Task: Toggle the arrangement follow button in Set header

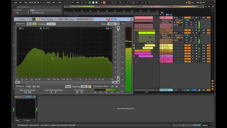Action: pos(167,15)
